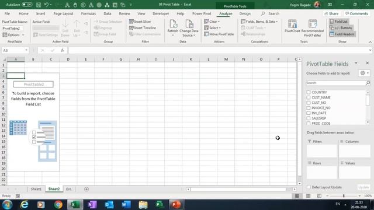Toggle Field List display

[339, 22]
